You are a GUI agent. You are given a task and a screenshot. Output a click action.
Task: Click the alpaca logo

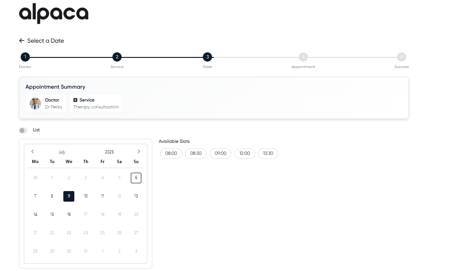tap(54, 13)
